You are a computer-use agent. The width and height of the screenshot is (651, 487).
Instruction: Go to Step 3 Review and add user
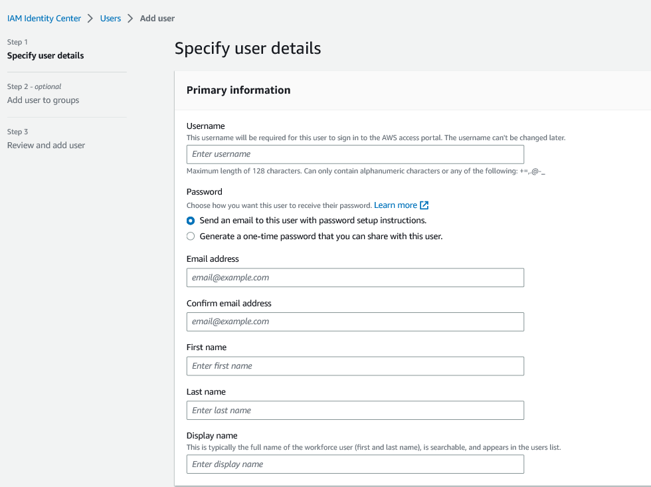click(46, 146)
